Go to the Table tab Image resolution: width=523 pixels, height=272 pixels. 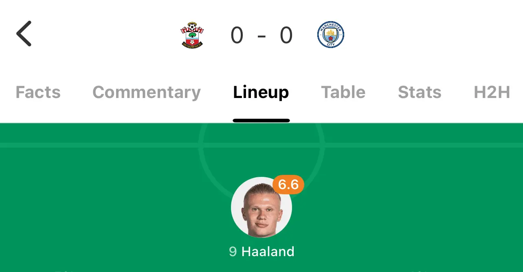click(x=343, y=92)
